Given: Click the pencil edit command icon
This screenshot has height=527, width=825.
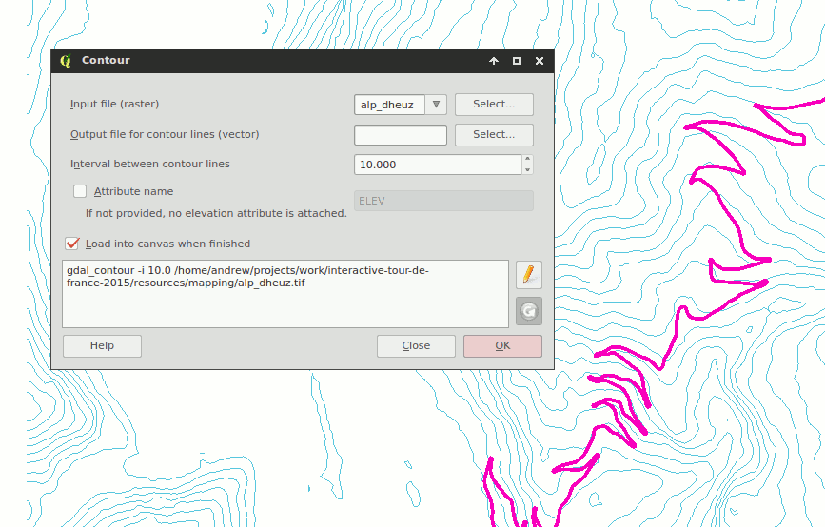Looking at the screenshot, I should (529, 275).
